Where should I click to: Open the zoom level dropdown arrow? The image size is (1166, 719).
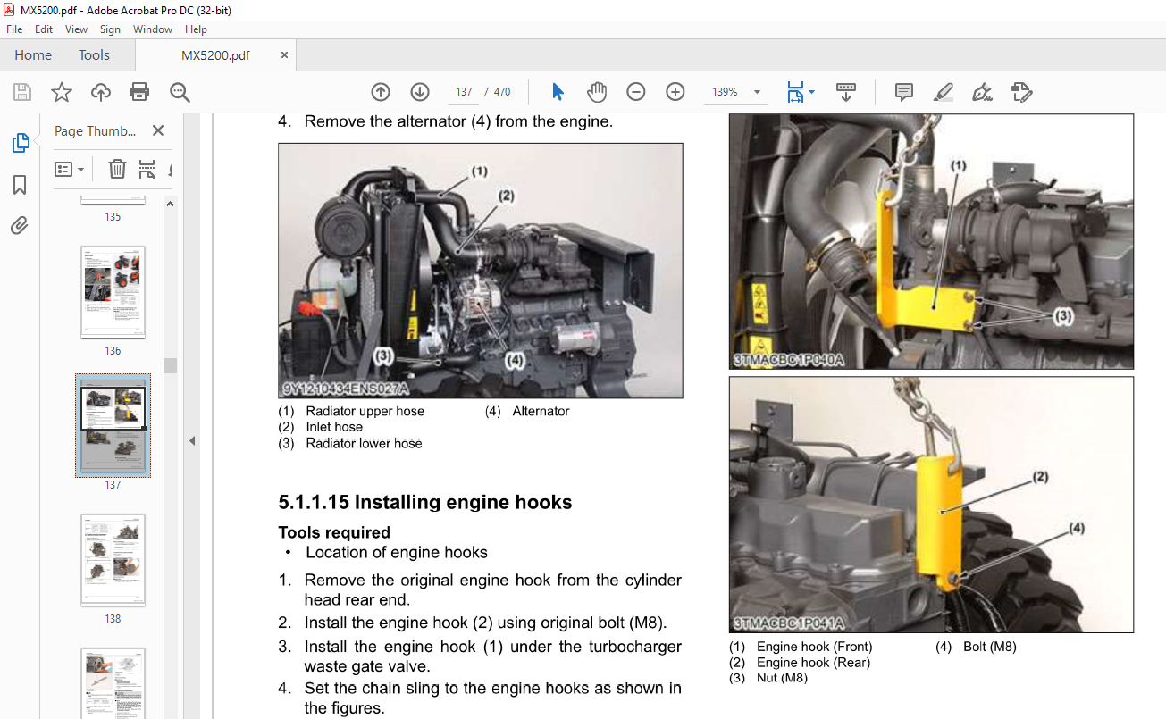tap(757, 92)
